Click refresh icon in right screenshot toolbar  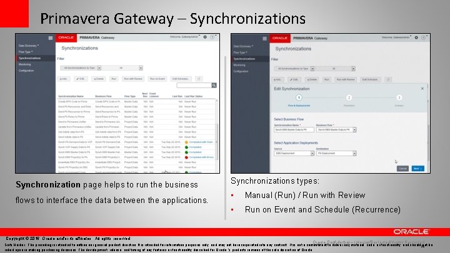388,79
